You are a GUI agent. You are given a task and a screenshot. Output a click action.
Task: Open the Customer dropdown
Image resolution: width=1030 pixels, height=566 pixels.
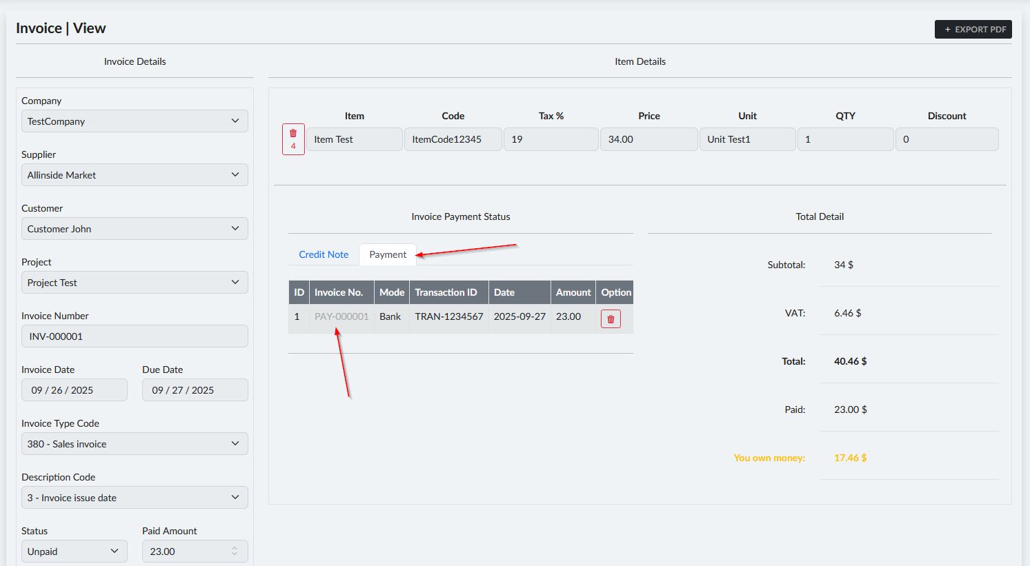tap(135, 229)
